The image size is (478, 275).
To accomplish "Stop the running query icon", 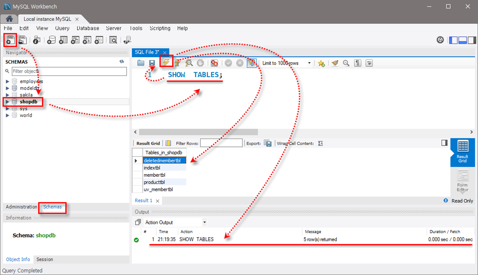I will (x=200, y=63).
